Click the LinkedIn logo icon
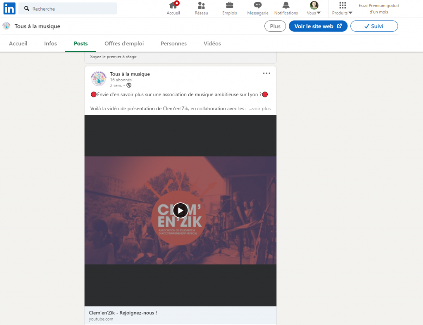Screen dimensions: 423x325 [10, 8]
